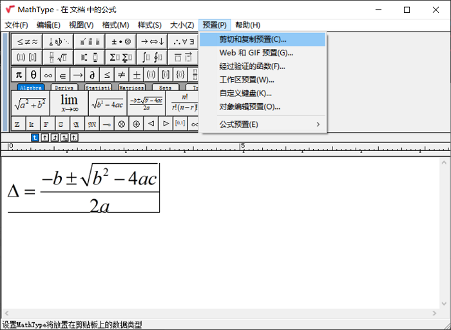Image resolution: width=451 pixels, height=330 pixels.
Task: Open the fence templates palette
Action: 27,57
